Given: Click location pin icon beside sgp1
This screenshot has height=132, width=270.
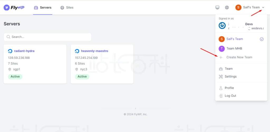Looking at the screenshot, I should pos(10,69).
